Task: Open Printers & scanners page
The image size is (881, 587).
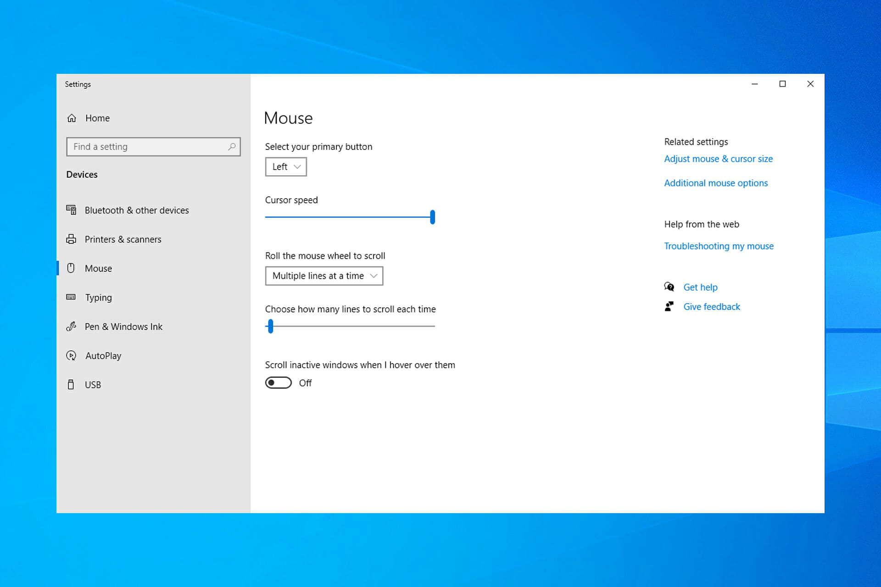Action: pyautogui.click(x=153, y=239)
